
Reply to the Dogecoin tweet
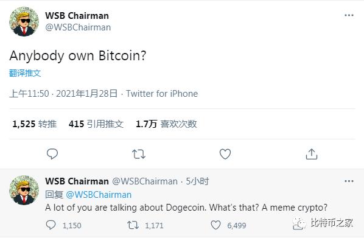pos(51,225)
